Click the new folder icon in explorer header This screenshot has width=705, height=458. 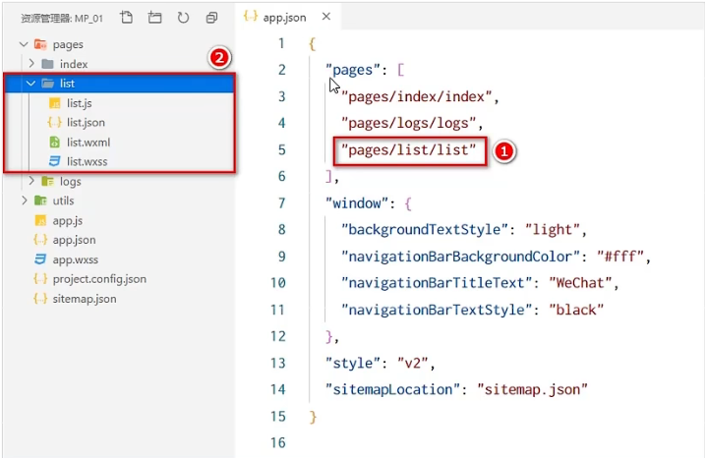(x=154, y=18)
